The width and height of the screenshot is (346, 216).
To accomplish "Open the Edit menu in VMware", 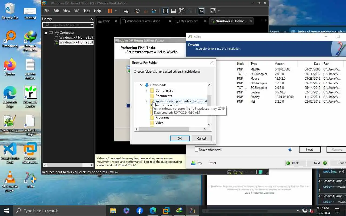I will click(x=56, y=11).
